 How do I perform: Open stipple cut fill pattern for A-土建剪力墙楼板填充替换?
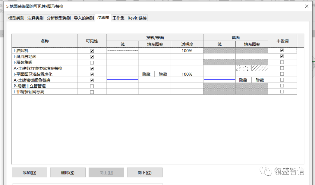(x=244, y=68)
